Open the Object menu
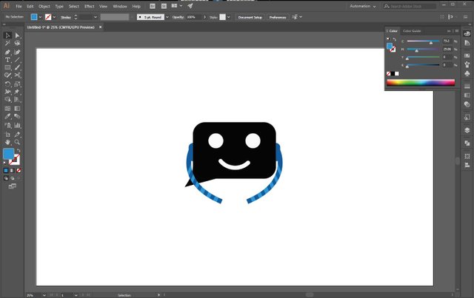Screen dimensions: 474x298 pyautogui.click(x=44, y=6)
